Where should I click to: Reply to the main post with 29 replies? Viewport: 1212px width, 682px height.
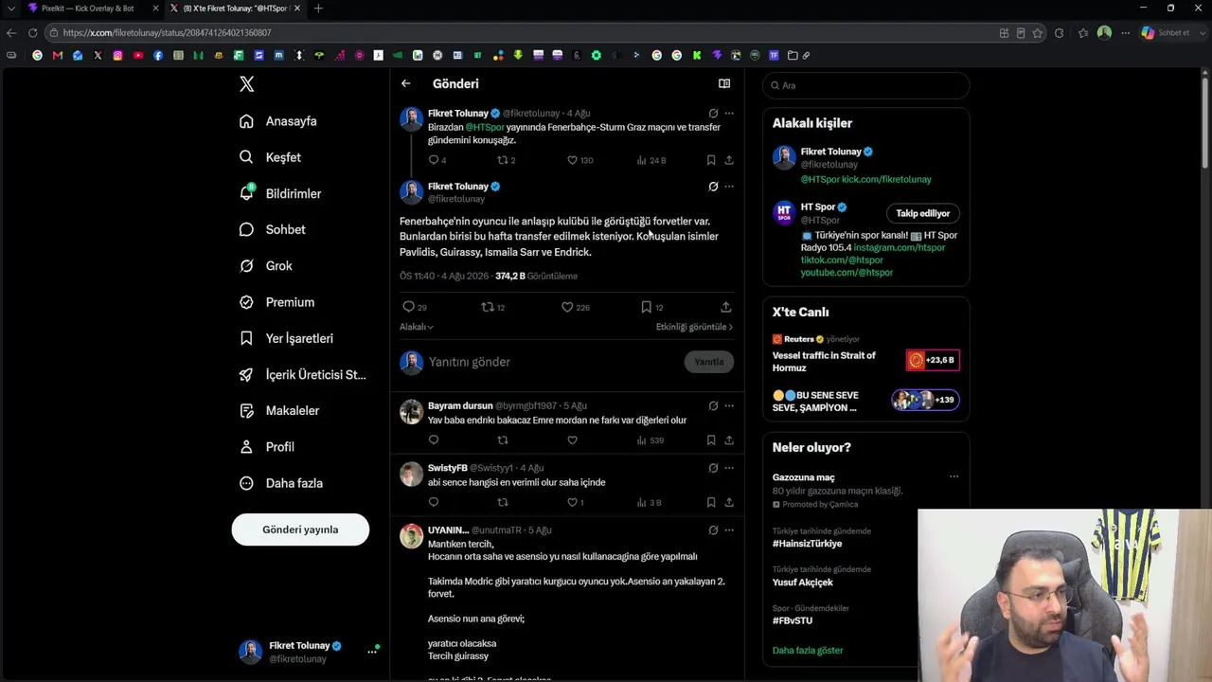(x=408, y=307)
